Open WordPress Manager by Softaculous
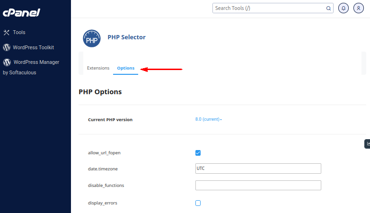Screen dimensions: 370x213 (x=31, y=67)
